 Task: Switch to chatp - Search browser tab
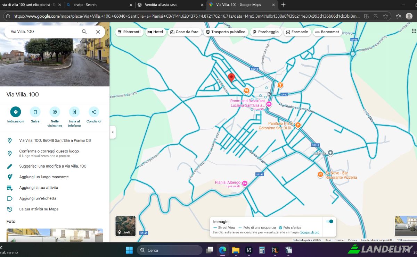click(x=99, y=5)
